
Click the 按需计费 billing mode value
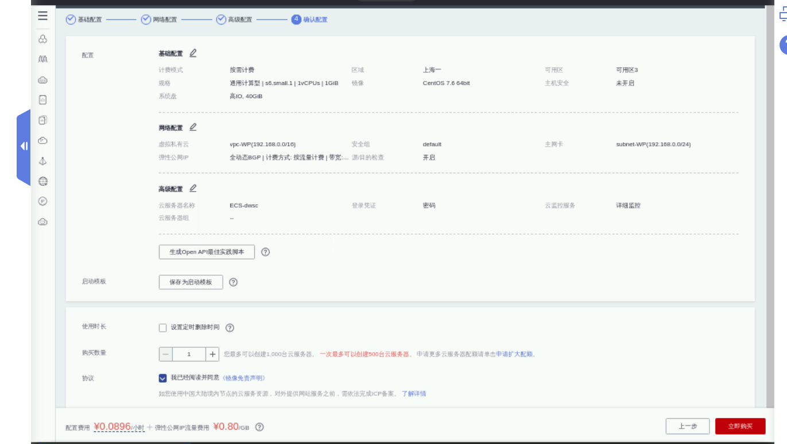[x=242, y=70]
